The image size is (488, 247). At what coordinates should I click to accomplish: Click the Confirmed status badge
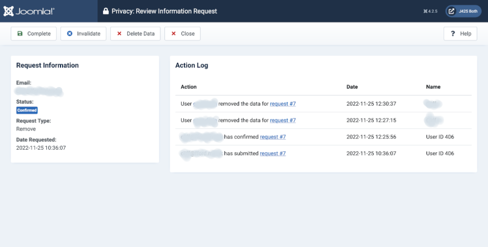(x=27, y=110)
